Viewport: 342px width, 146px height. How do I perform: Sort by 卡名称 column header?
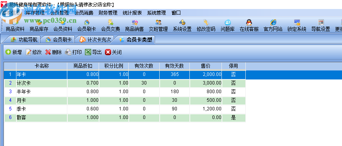click(x=41, y=66)
